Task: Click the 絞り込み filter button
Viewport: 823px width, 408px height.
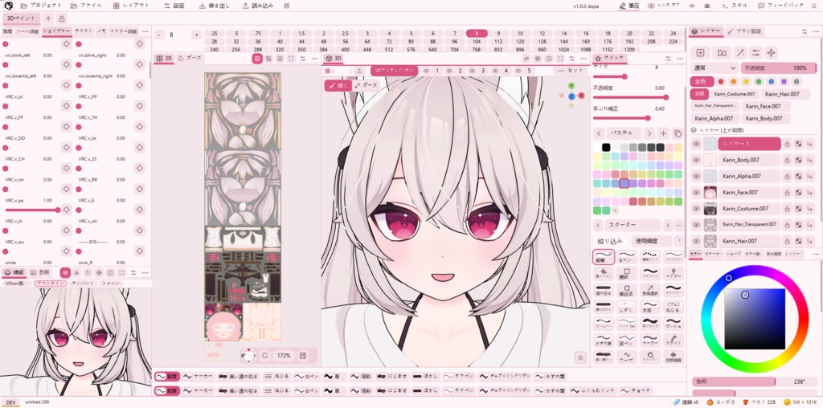Action: tap(610, 241)
